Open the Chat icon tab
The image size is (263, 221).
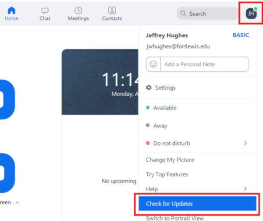pyautogui.click(x=45, y=11)
